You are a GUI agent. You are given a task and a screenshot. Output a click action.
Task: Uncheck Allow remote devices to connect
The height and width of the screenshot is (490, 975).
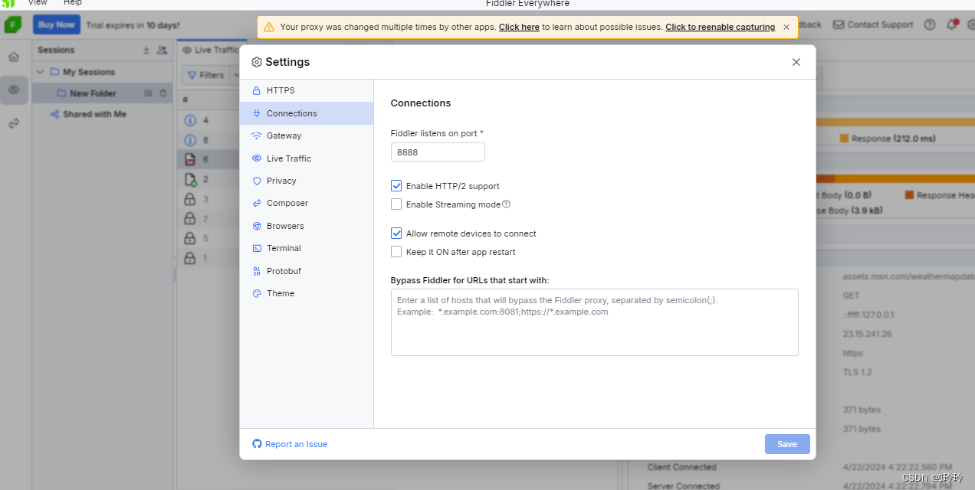[396, 234]
